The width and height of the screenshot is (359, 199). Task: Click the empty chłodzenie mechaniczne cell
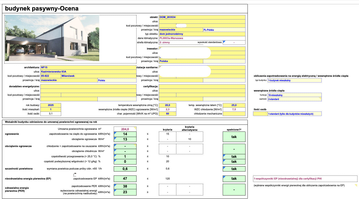(234, 114)
